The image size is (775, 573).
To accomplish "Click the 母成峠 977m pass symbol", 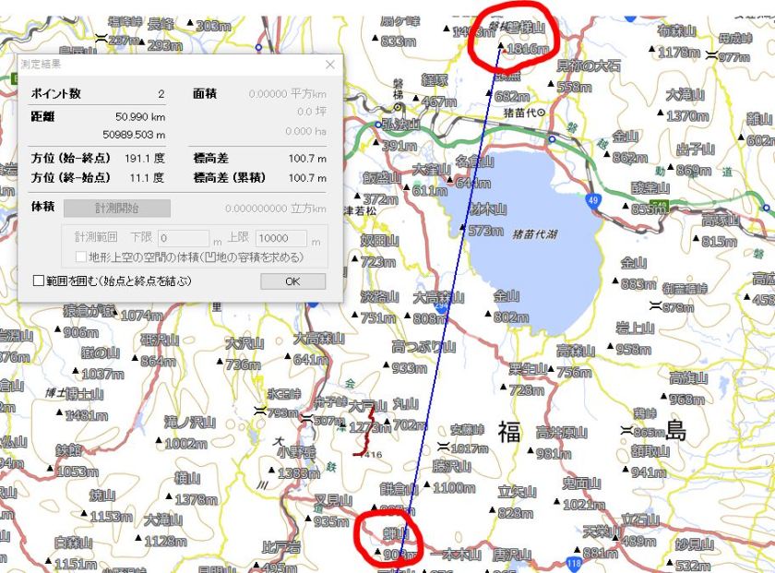I will click(x=711, y=56).
